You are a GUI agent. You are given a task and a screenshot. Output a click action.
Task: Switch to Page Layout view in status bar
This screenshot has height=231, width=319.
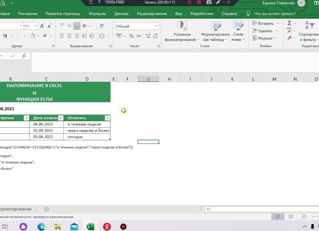(291, 217)
